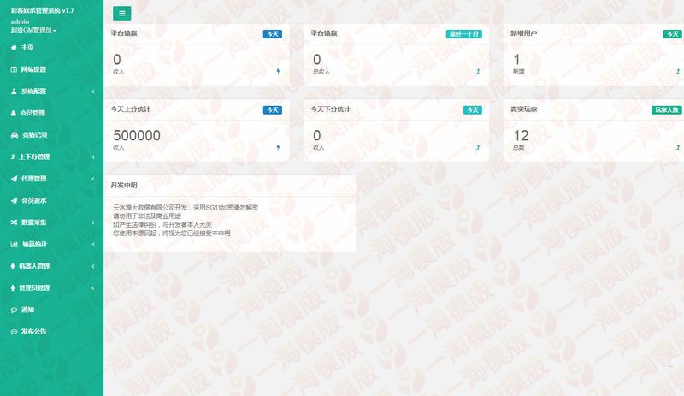Click the bolt icon in 平台输赢 今天 card
The image size is (684, 396).
(x=278, y=71)
